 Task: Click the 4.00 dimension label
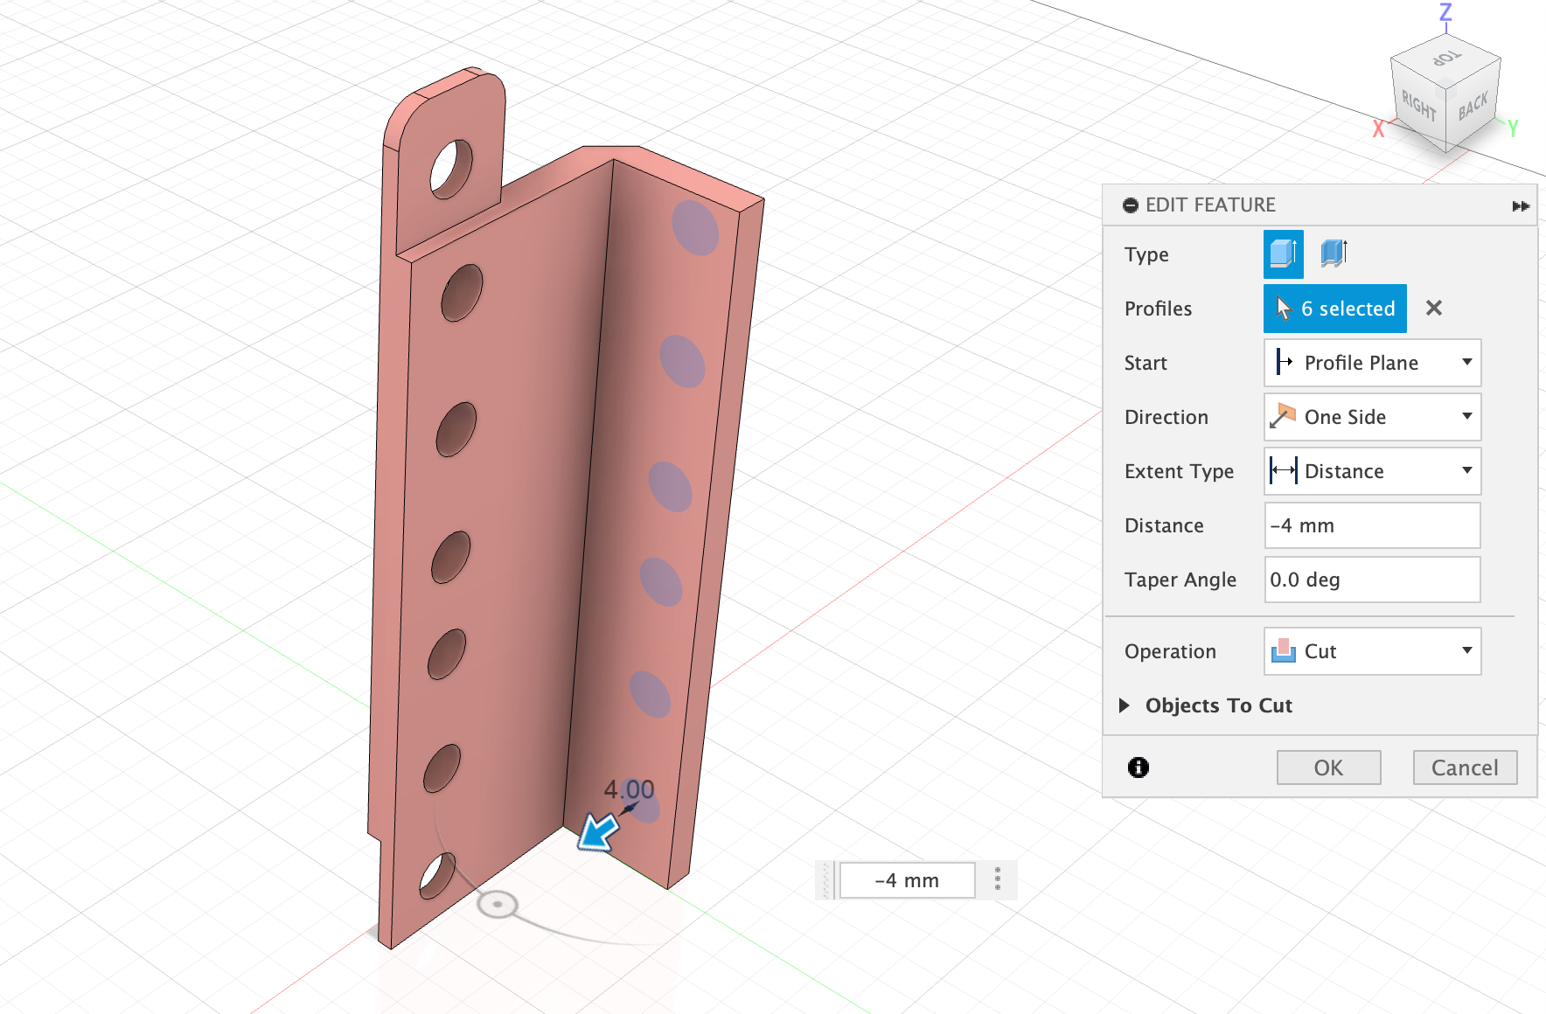tap(629, 789)
